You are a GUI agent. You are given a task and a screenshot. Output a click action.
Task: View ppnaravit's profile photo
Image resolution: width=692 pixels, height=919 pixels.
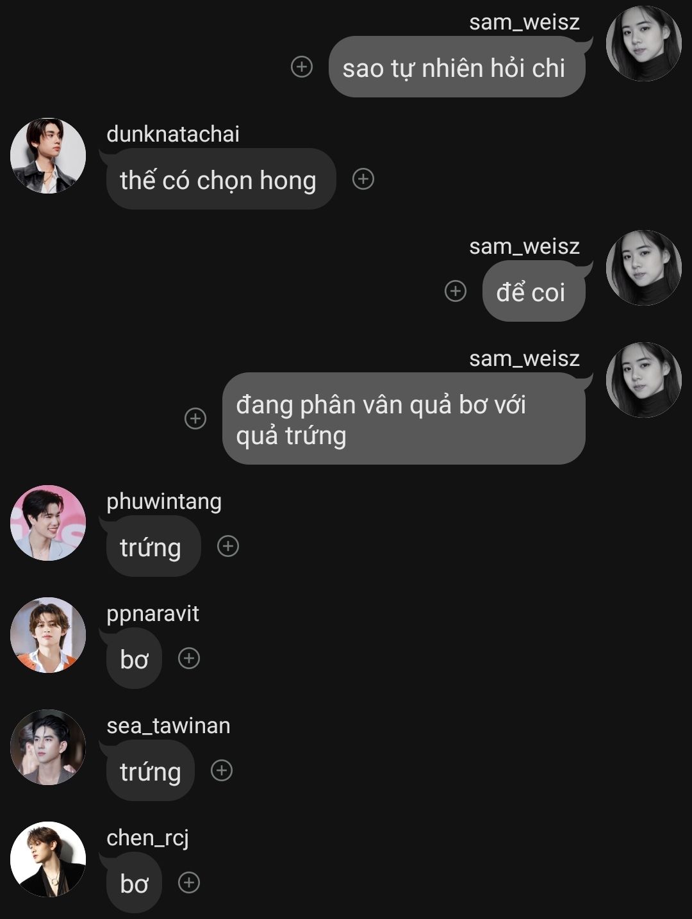pyautogui.click(x=48, y=635)
